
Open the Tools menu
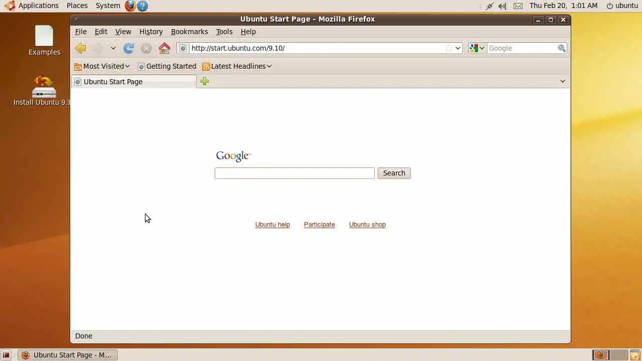[224, 32]
